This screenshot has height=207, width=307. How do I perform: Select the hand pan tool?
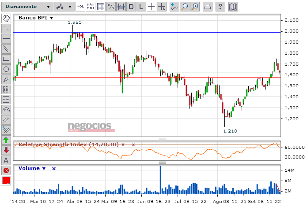click(6, 18)
